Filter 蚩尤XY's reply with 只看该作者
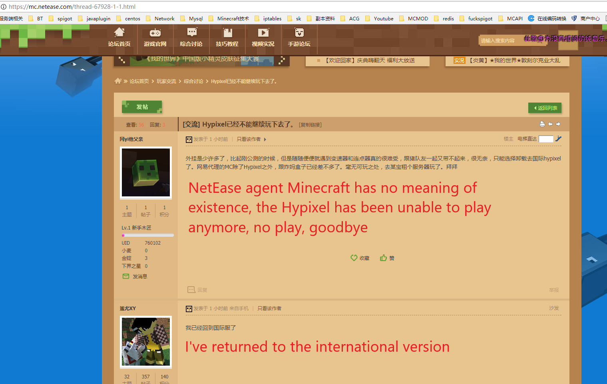The height and width of the screenshot is (384, 607). coord(269,309)
